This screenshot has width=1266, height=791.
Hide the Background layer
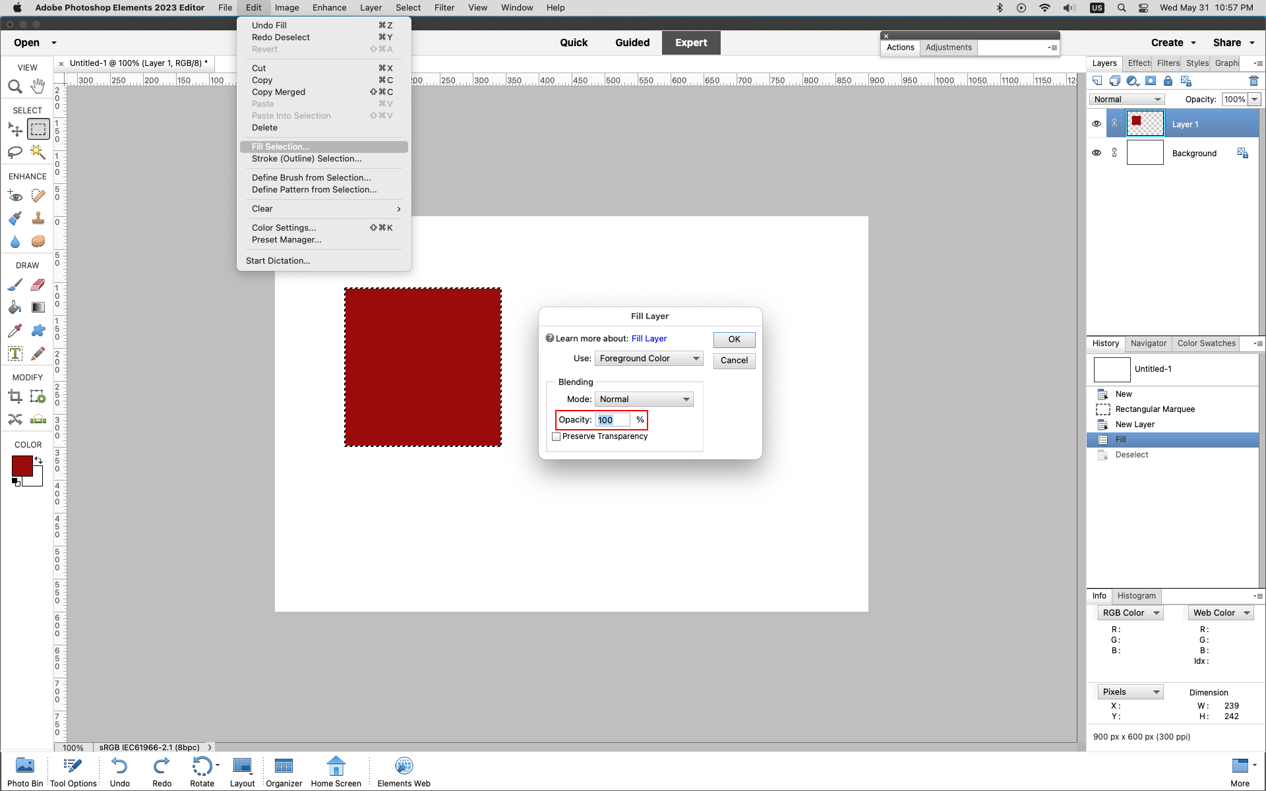coord(1097,152)
